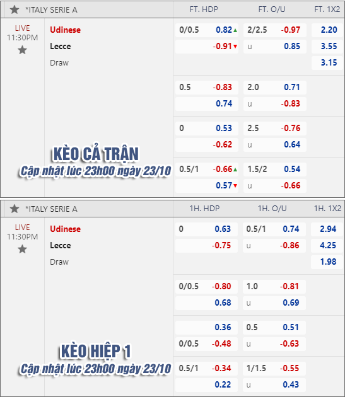
Task: Select first-half handicap 0 odds 0.63
Action: (x=206, y=229)
